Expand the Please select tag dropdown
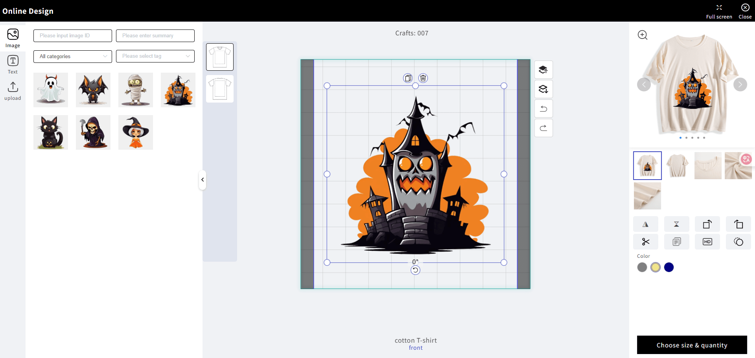755x358 pixels. [x=155, y=56]
